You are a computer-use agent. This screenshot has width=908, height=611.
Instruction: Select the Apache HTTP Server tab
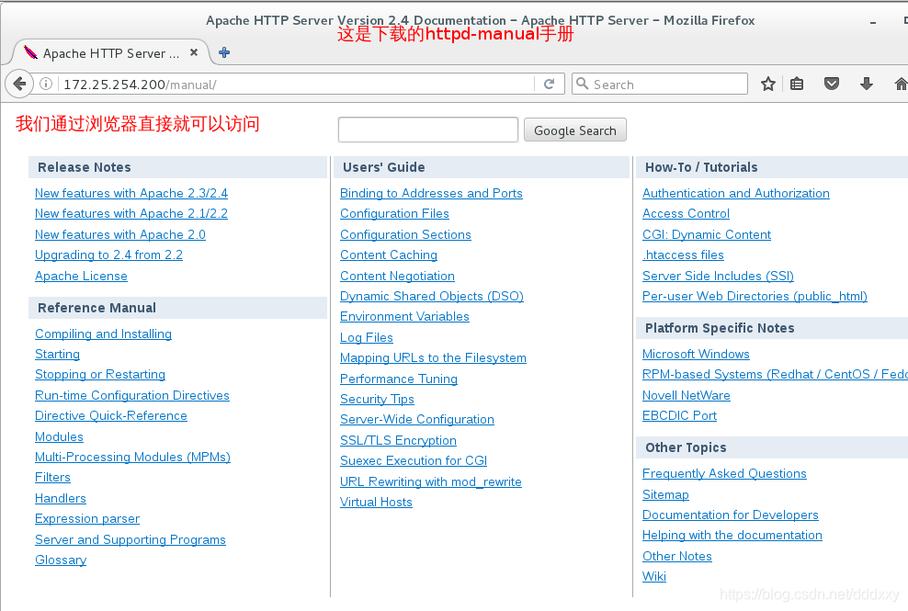(x=110, y=53)
